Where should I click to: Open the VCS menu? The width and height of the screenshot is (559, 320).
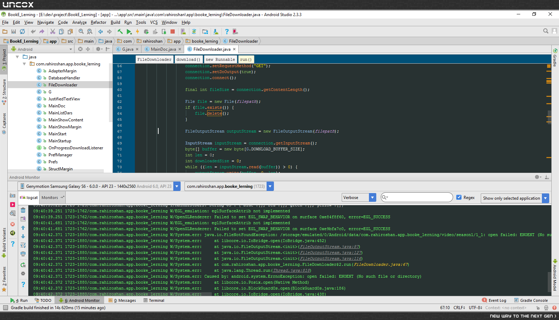[x=154, y=22]
